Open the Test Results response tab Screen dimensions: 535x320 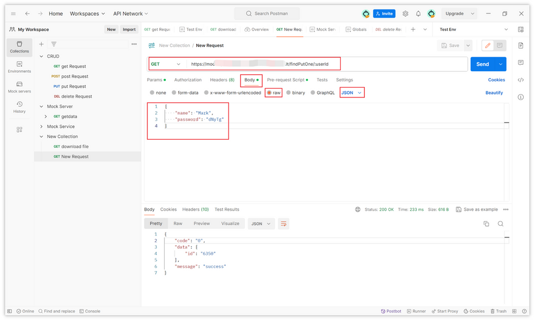tap(227, 209)
